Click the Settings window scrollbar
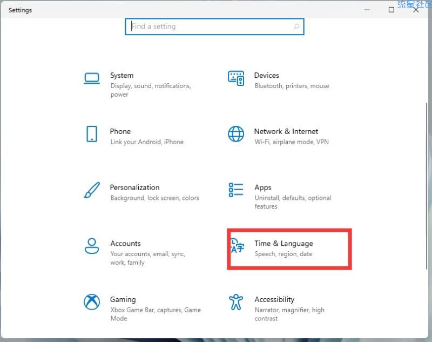The image size is (432, 342). click(427, 186)
